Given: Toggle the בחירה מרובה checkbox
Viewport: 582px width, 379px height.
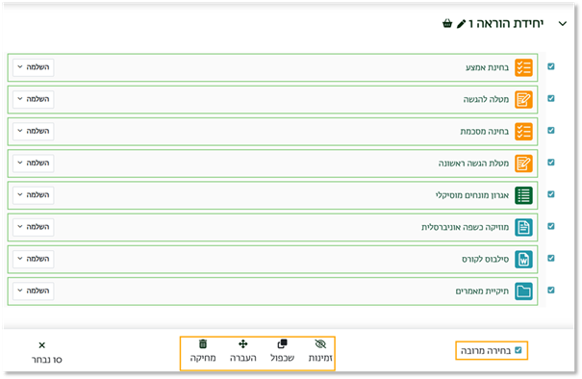Looking at the screenshot, I should pyautogui.click(x=519, y=350).
